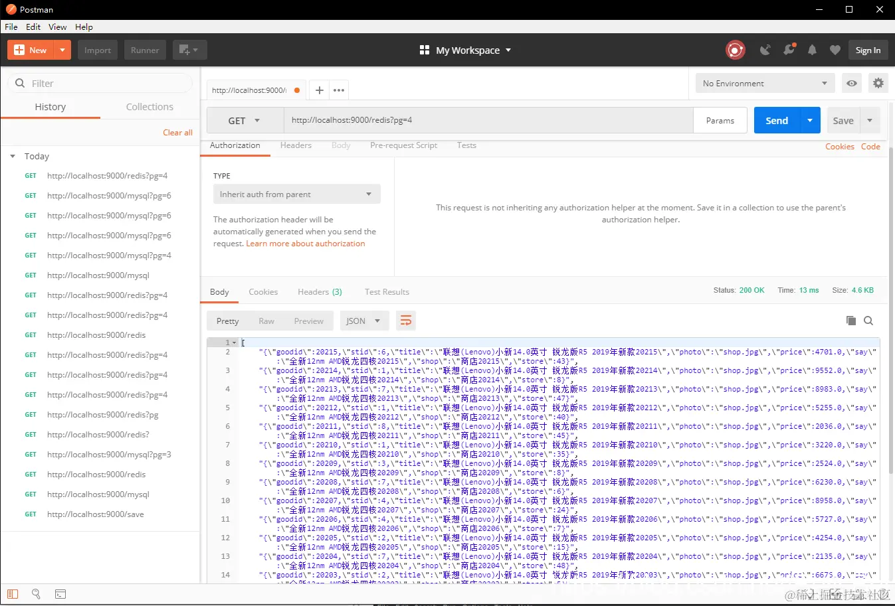Open the Help menu
The width and height of the screenshot is (895, 606).
[84, 27]
